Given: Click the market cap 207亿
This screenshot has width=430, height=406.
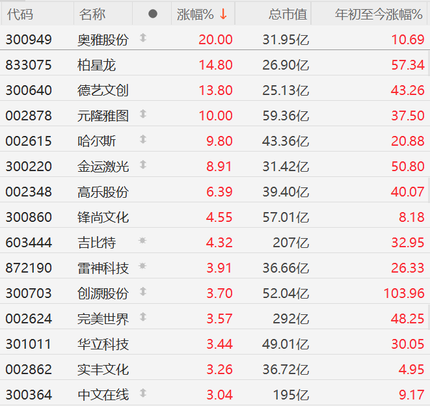Looking at the screenshot, I should (x=291, y=243).
